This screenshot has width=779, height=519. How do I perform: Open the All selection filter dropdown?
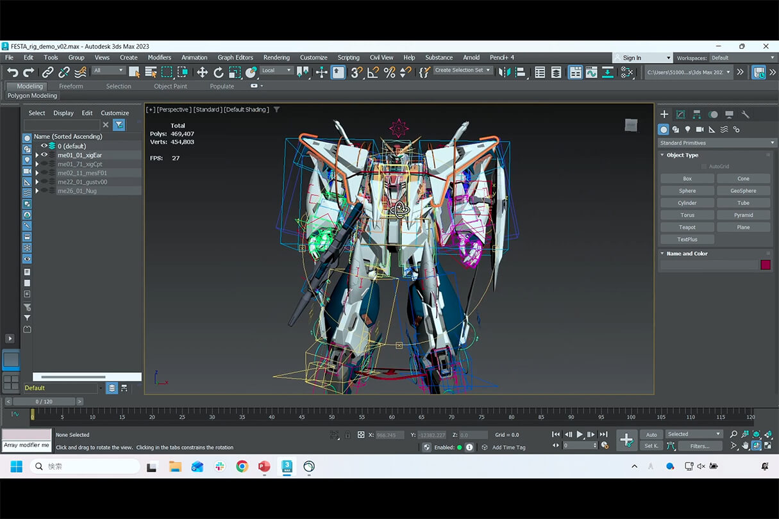(108, 70)
